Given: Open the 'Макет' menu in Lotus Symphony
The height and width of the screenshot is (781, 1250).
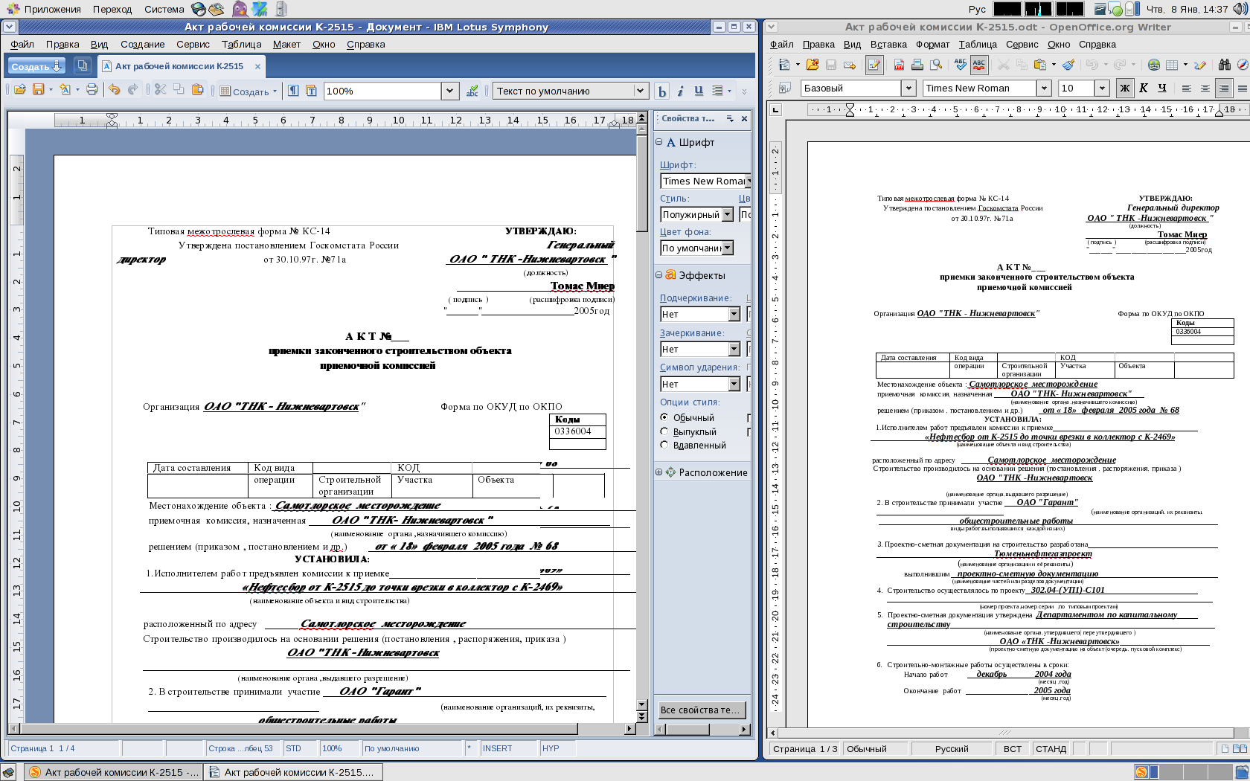Looking at the screenshot, I should pyautogui.click(x=286, y=45).
